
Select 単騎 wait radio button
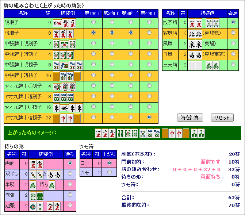point(70,184)
